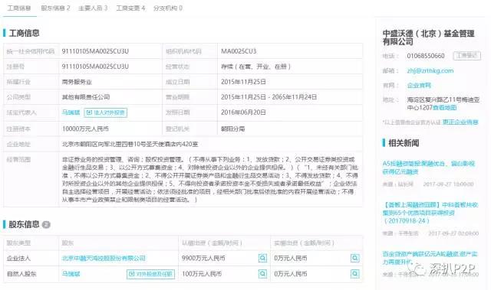This screenshot has width=491, height=290.
Task: Open news about A5投融咨询 融资
Action: 429,168
